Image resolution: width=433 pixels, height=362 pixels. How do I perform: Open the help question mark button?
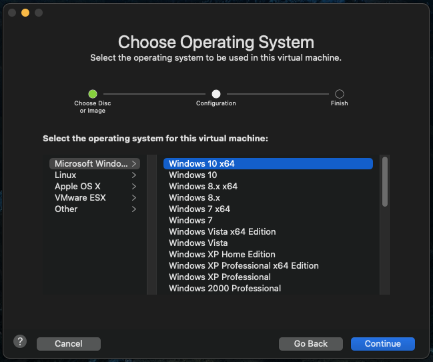[20, 341]
